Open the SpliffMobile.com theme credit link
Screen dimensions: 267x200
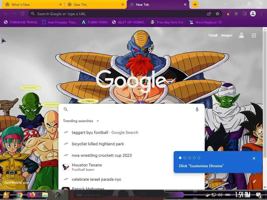pyautogui.click(x=16, y=183)
